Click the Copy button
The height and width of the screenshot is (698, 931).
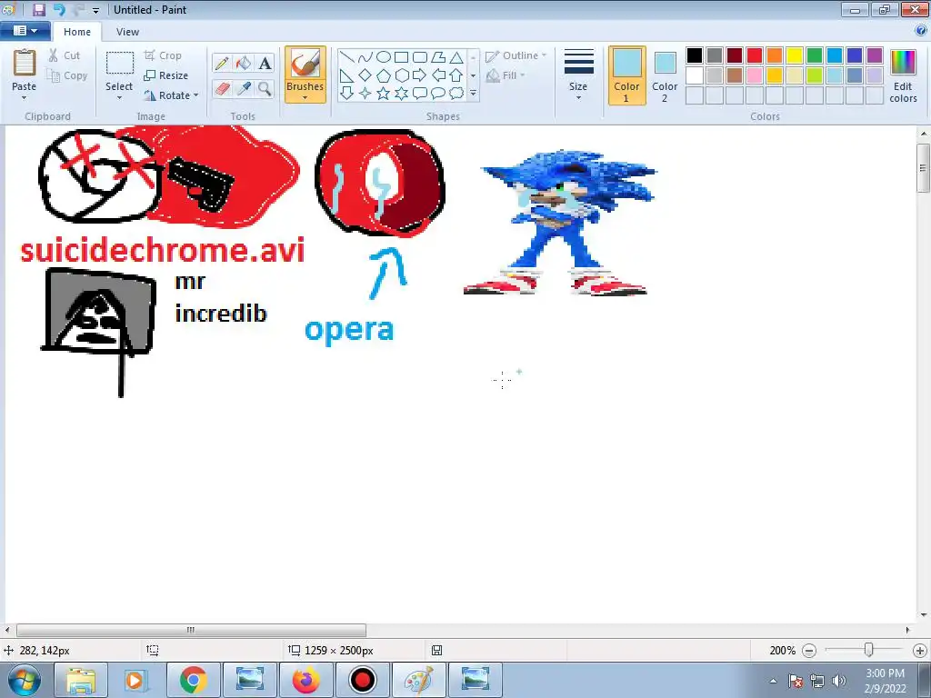(x=67, y=75)
